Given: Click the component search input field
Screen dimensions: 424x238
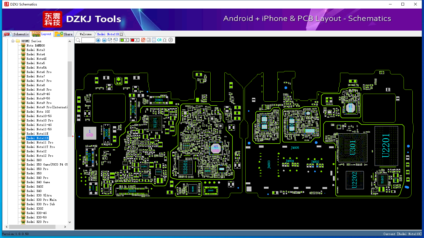Looking at the screenshot, I should [x=88, y=40].
